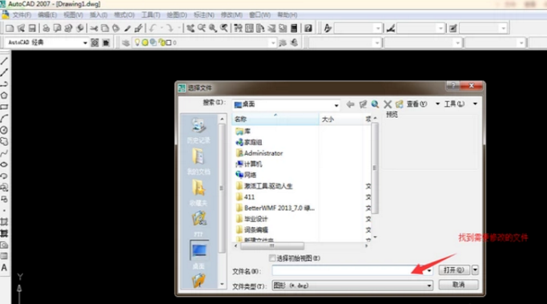Viewport: 547px width, 304px height.
Task: Open 历史记录 in the places sidebar
Action: [199, 131]
